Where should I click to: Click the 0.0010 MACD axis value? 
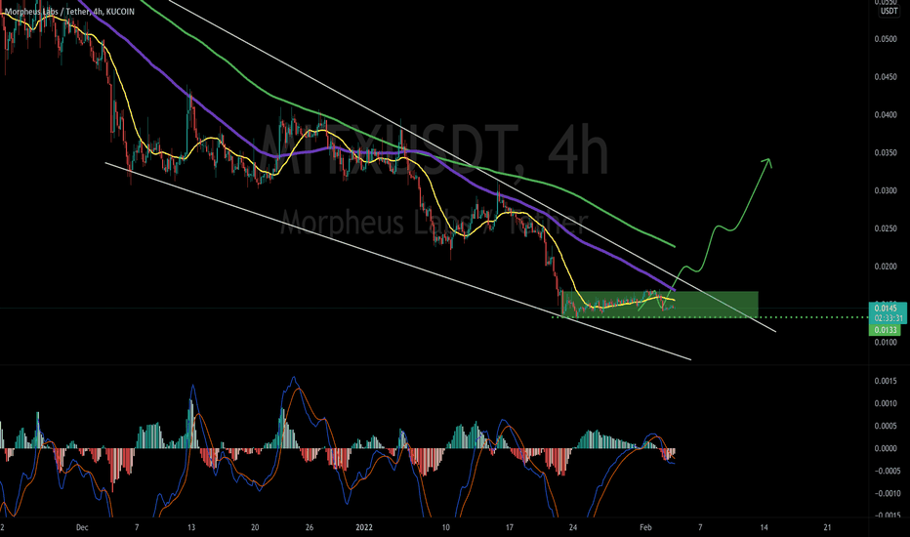886,403
